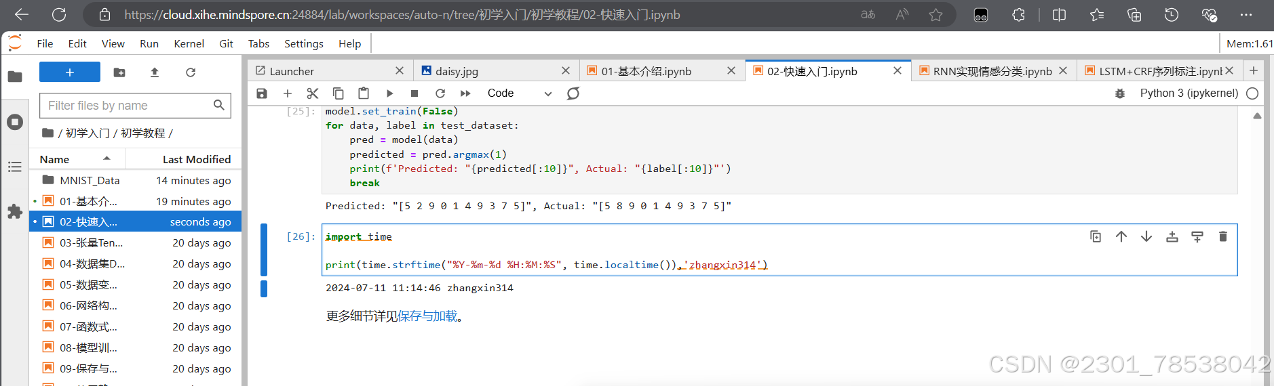Refresh the file list
This screenshot has width=1274, height=386.
191,72
